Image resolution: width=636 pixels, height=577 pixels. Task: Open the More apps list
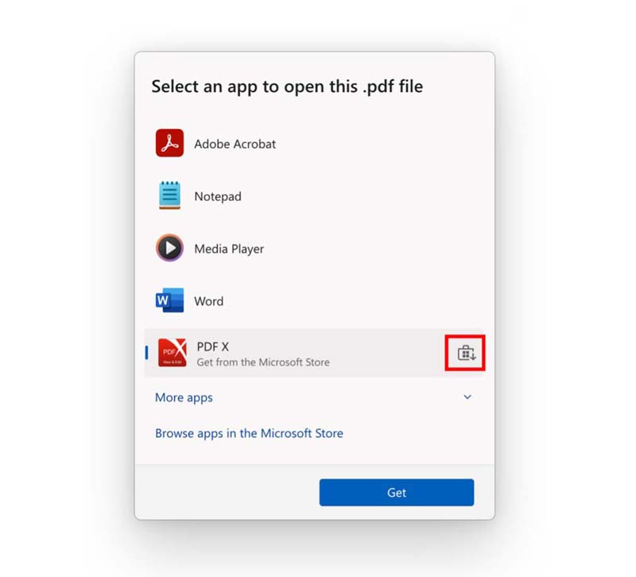(x=184, y=397)
